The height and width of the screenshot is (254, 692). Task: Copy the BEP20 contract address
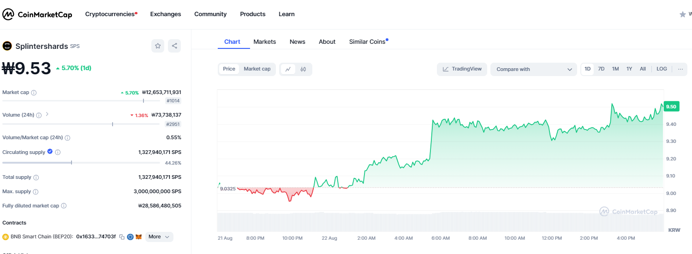point(122,237)
